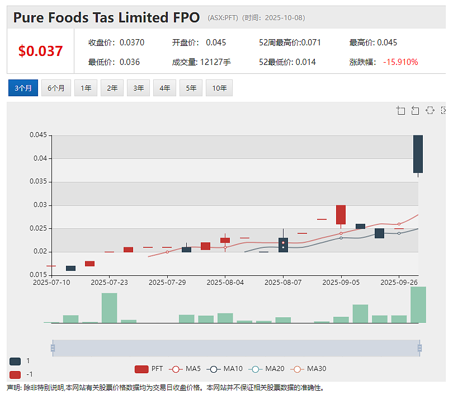The height and width of the screenshot is (399, 453).
Task: Click the y-axis label 0.045
Action: [x=38, y=135]
